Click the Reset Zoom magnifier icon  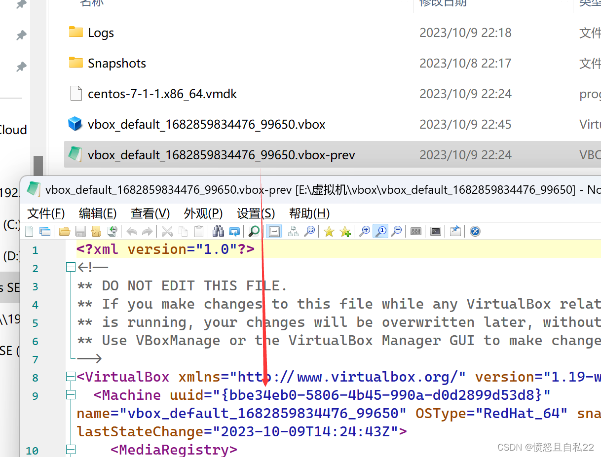pos(381,231)
